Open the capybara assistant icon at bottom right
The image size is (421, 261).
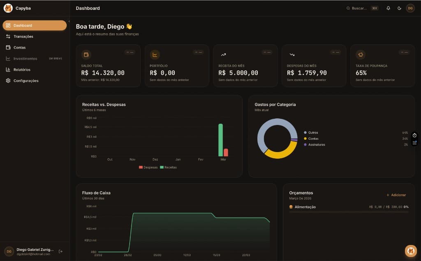pos(410,250)
